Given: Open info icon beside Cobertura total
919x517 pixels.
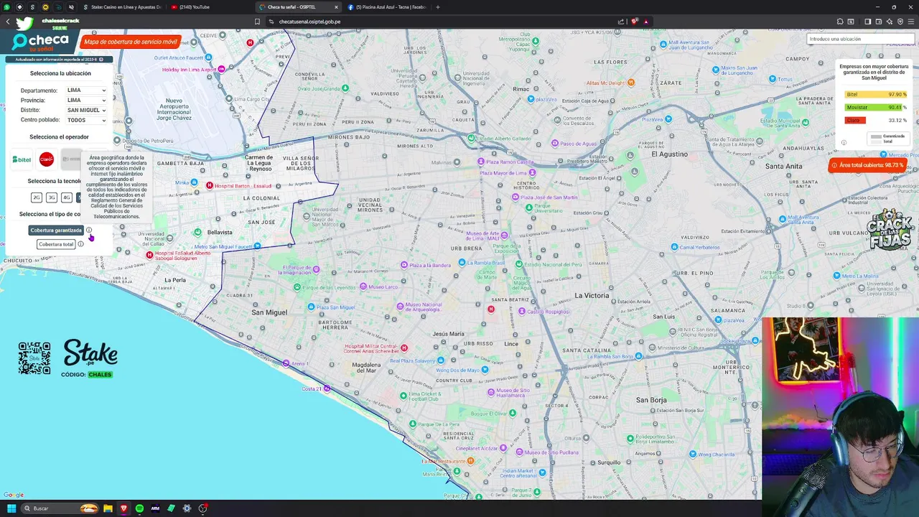Looking at the screenshot, I should (x=80, y=244).
